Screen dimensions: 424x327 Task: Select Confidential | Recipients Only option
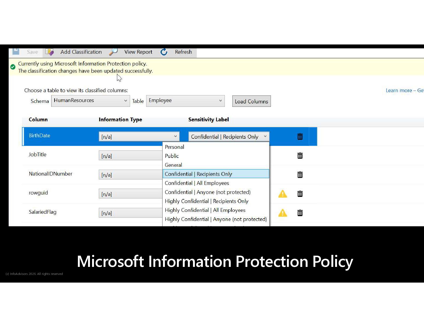tap(216, 174)
